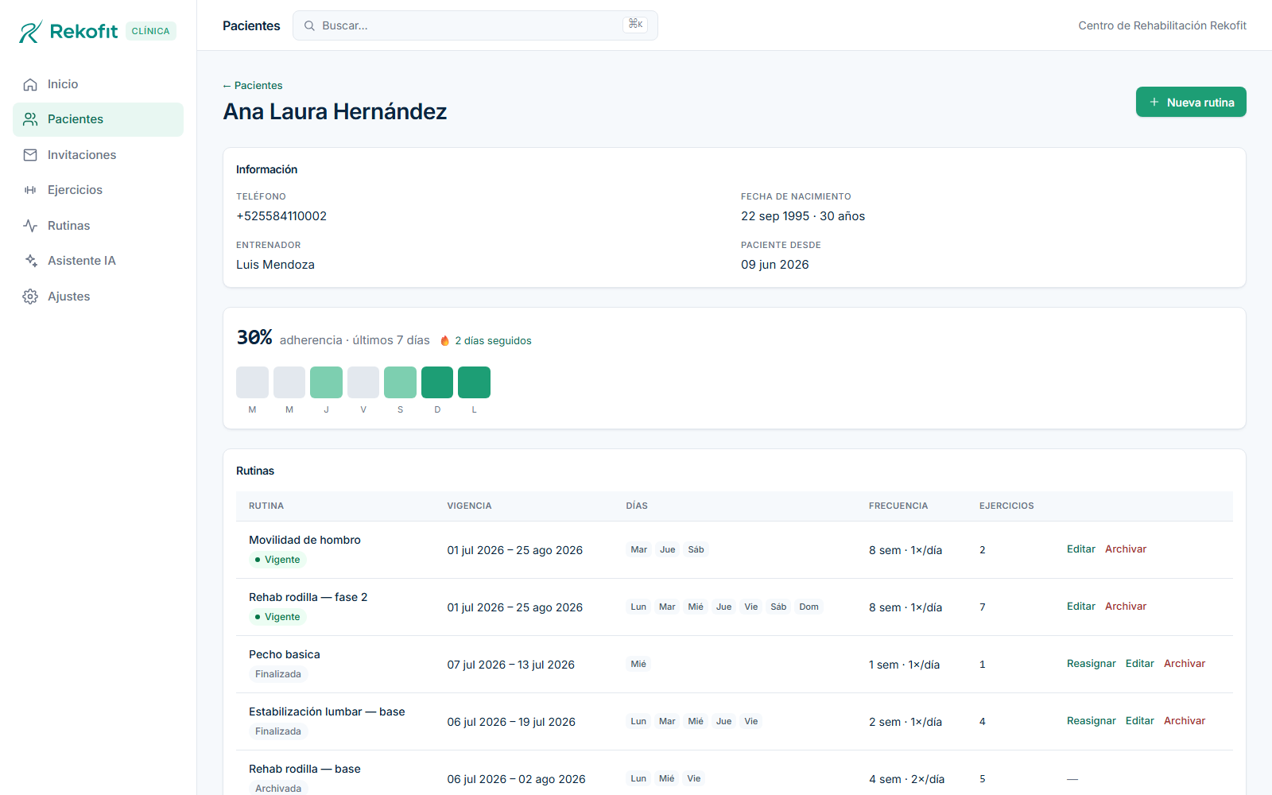Go back via the ← Pacientes link
The width and height of the screenshot is (1272, 795).
[253, 85]
